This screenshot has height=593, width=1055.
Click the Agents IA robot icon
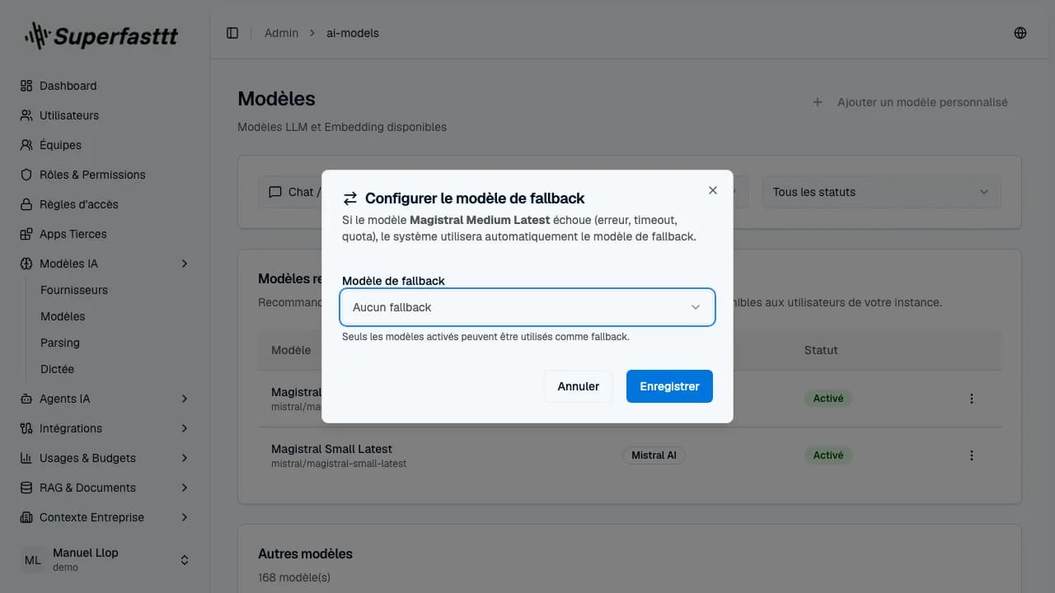click(x=26, y=399)
